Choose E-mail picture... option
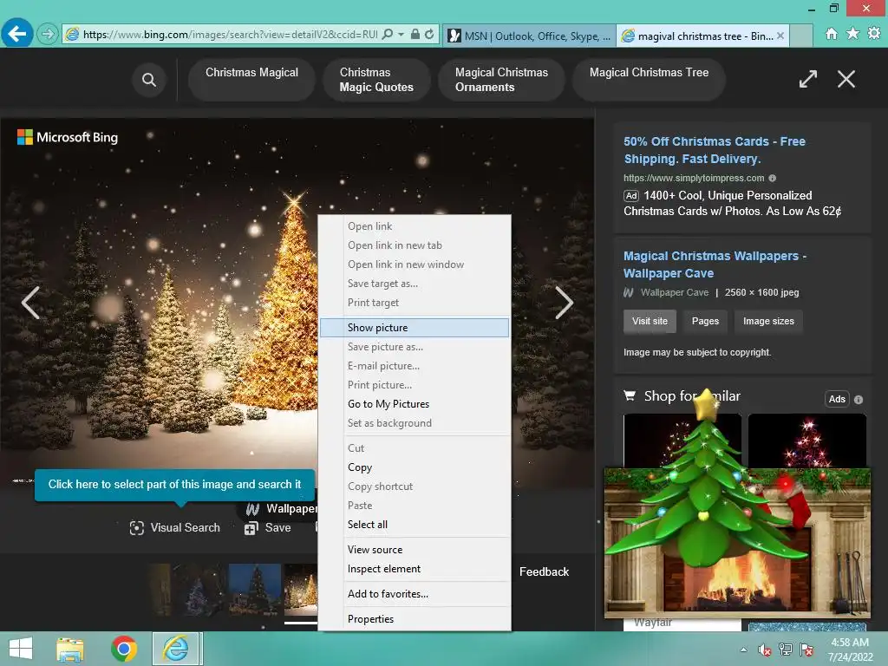The height and width of the screenshot is (666, 888). [415, 366]
